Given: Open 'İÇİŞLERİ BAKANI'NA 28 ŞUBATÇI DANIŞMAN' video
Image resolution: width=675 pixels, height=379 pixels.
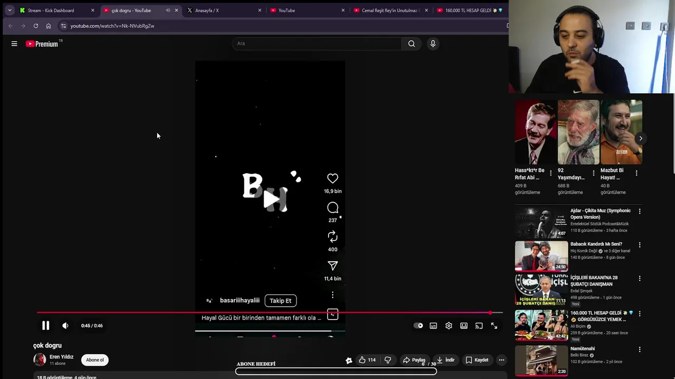Looking at the screenshot, I should (594, 281).
